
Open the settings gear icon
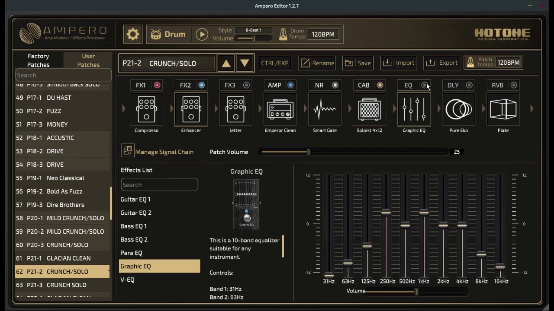[133, 34]
